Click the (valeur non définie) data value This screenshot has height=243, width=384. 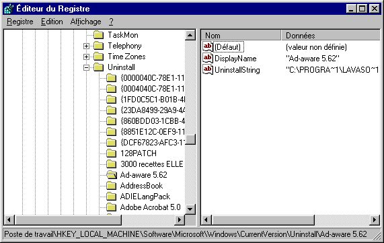pos(316,47)
